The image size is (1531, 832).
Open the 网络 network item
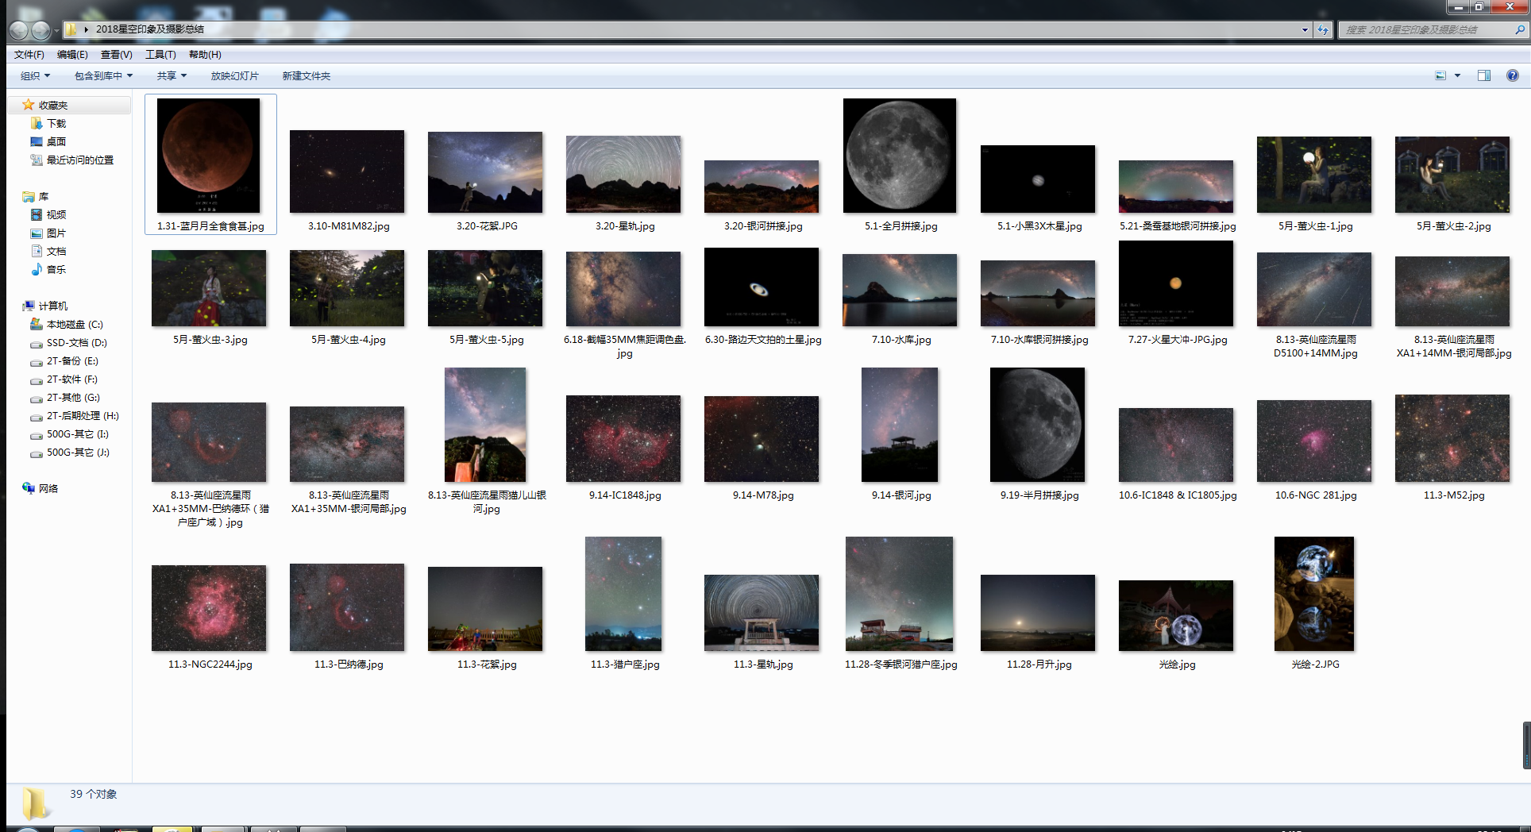click(48, 489)
